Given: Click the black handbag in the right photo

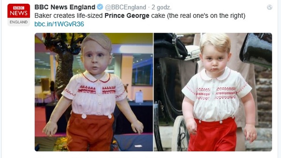Looking at the screenshot, I should coord(257,49).
